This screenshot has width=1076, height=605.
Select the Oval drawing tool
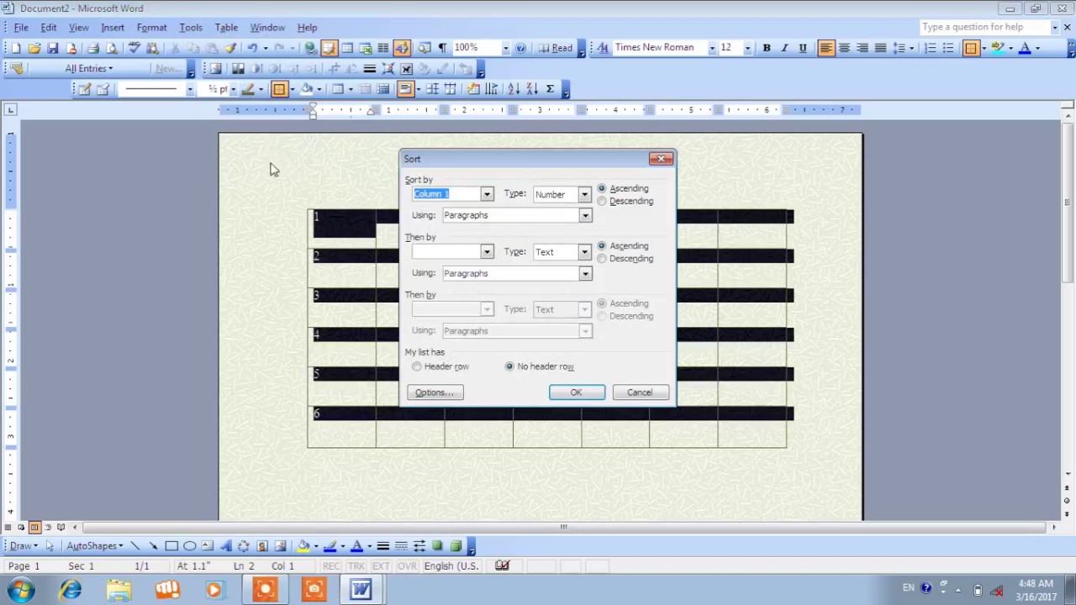point(190,546)
